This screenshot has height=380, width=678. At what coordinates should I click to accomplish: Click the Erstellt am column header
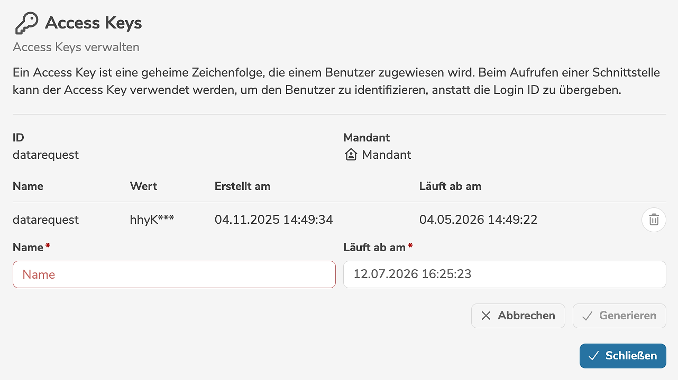242,186
